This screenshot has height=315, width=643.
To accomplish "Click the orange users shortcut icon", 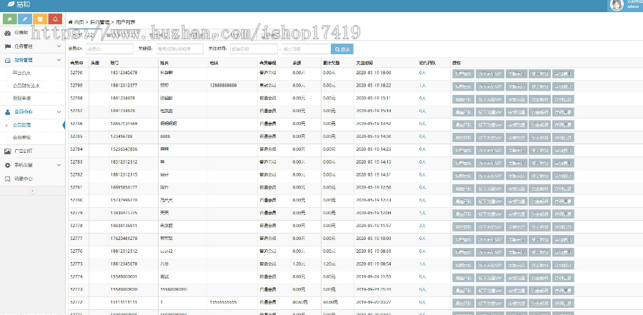I will (40, 19).
